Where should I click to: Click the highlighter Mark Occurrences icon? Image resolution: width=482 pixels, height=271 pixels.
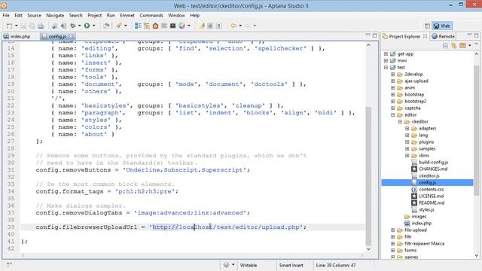tap(202, 26)
